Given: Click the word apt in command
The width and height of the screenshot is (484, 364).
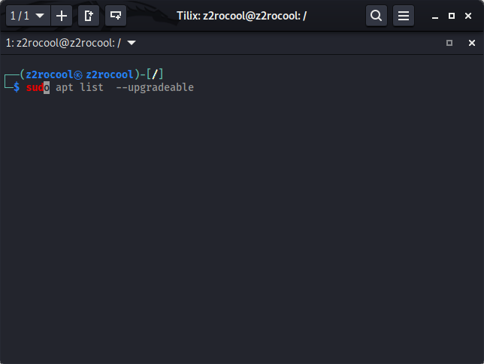Looking at the screenshot, I should [65, 88].
